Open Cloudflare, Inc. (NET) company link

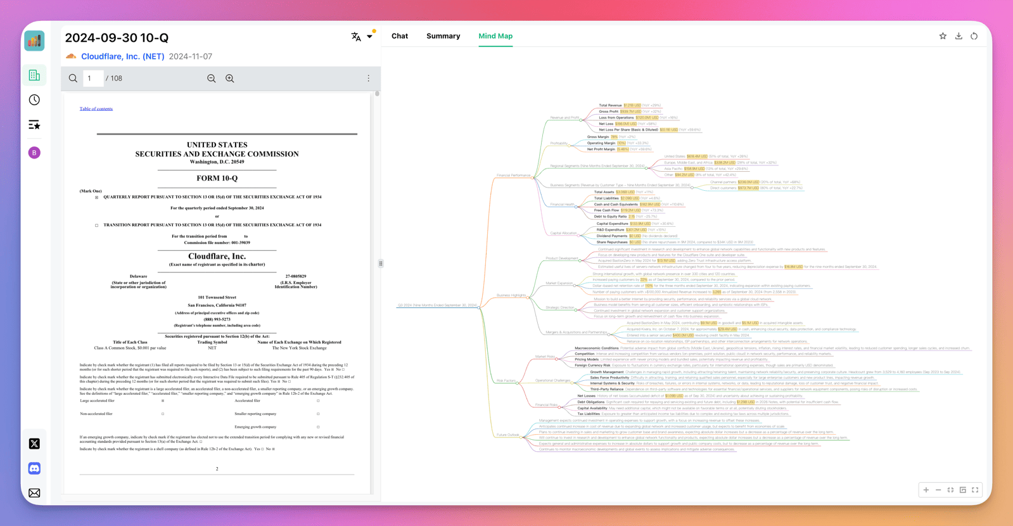123,56
